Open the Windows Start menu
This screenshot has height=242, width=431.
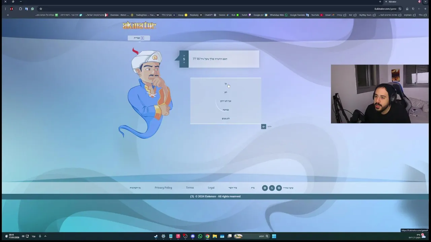pos(274,236)
